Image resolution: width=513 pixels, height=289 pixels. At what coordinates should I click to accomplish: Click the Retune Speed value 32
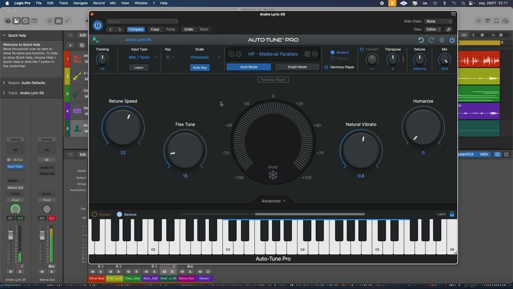pyautogui.click(x=123, y=153)
